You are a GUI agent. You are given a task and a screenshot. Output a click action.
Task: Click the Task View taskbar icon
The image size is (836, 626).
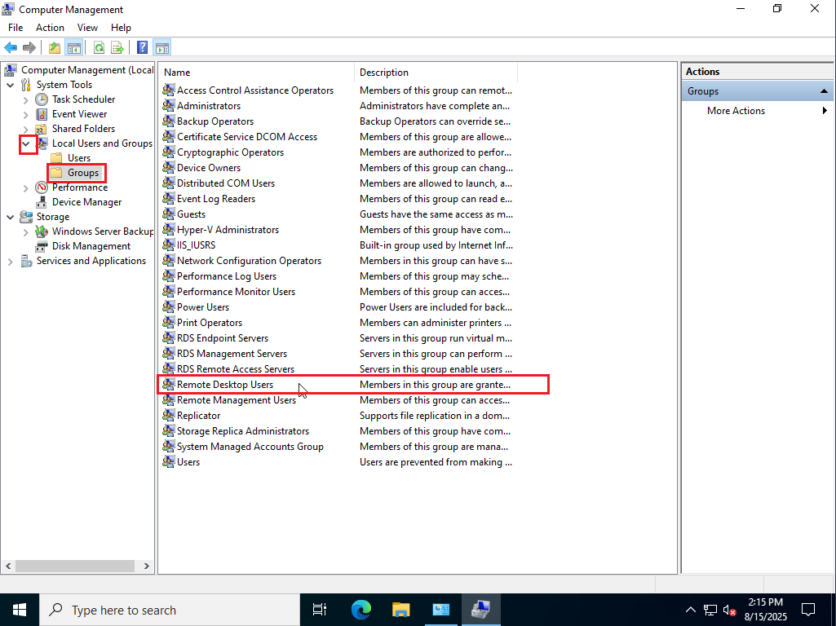[320, 610]
